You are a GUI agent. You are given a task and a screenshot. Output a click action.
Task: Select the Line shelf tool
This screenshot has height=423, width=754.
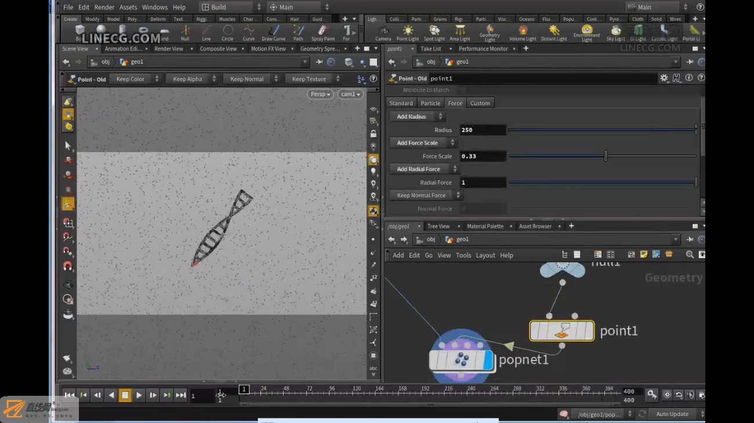206,32
